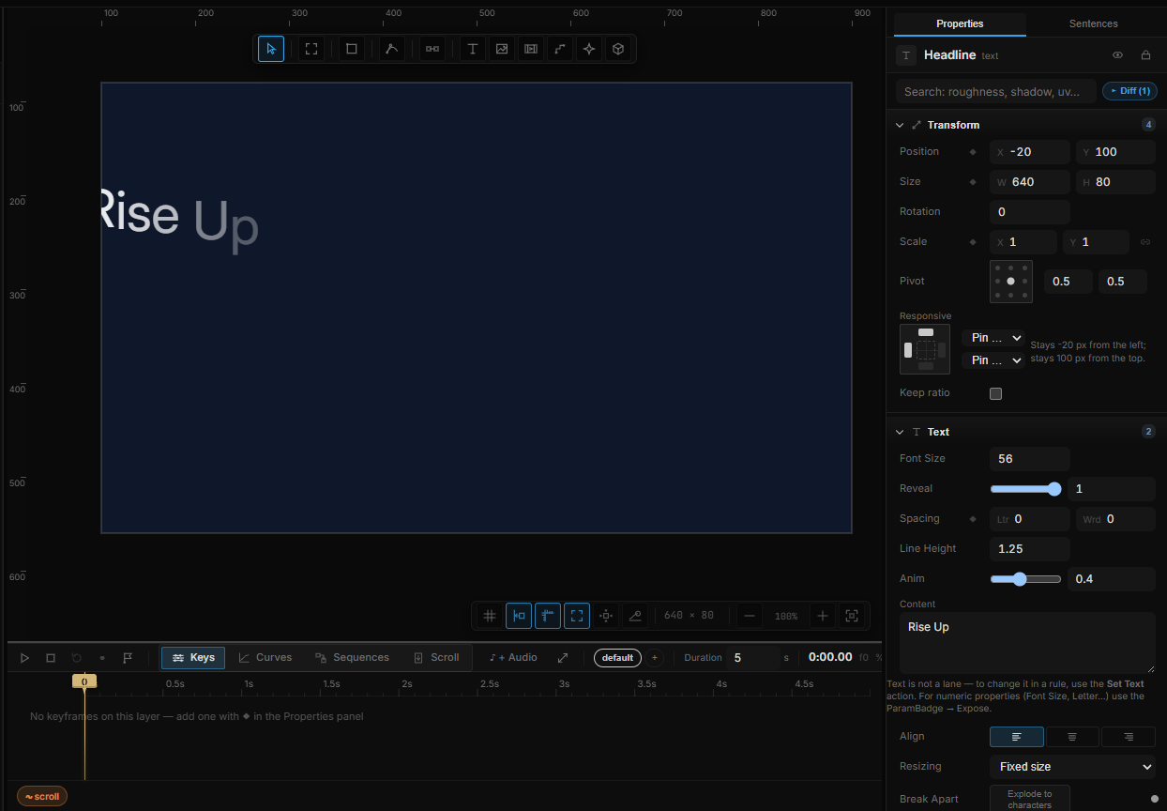Select the arrow selection tool

tap(271, 49)
